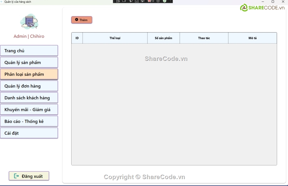This screenshot has height=186, width=288.
Task: Show the Danh sách khách hàng page
Action: pyautogui.click(x=29, y=98)
